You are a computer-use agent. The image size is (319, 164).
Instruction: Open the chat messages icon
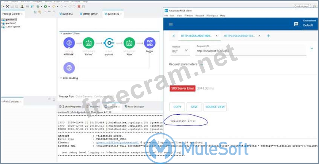click(296, 24)
